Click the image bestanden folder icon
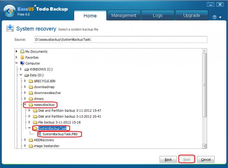This screenshot has height=168, width=228. (31, 146)
